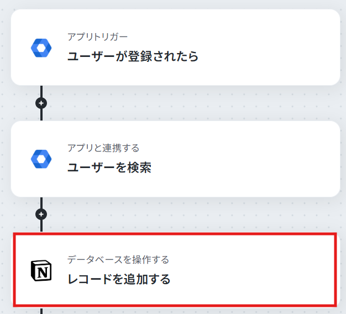Click the connector line under the trigger card
Viewport: 346px width, 314px height.
click(41, 91)
